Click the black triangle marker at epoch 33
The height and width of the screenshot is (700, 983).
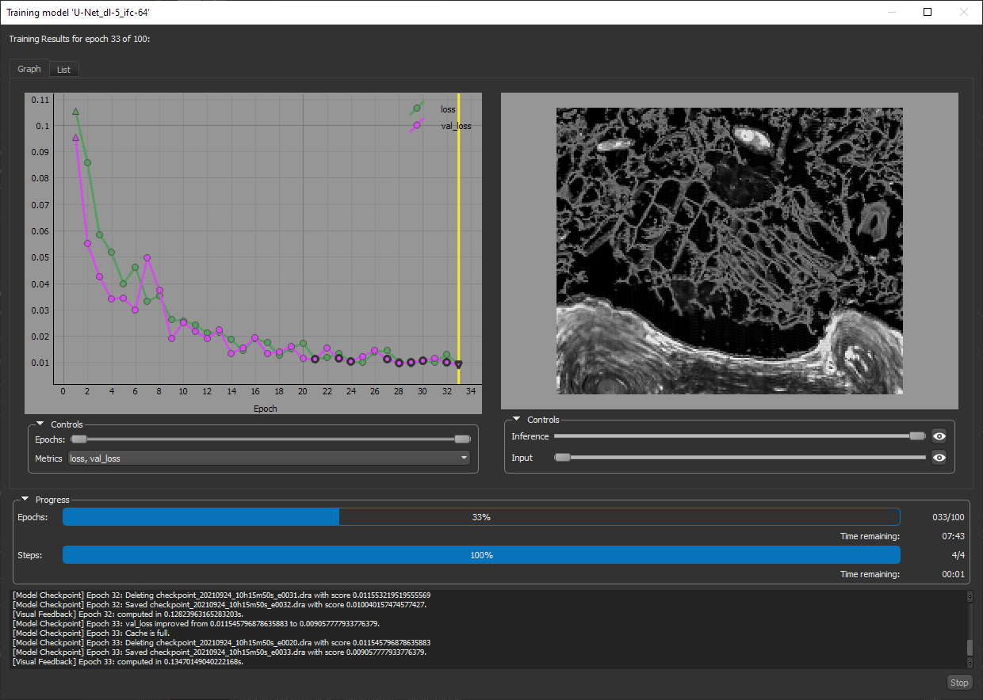point(458,365)
